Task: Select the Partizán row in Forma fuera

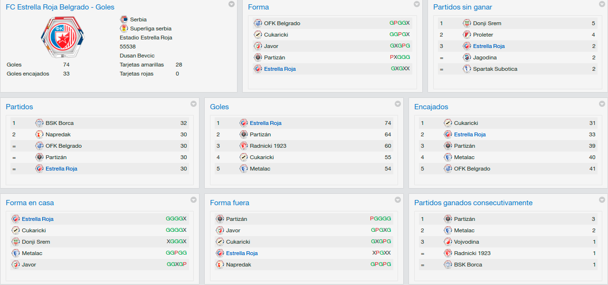Action: point(304,219)
